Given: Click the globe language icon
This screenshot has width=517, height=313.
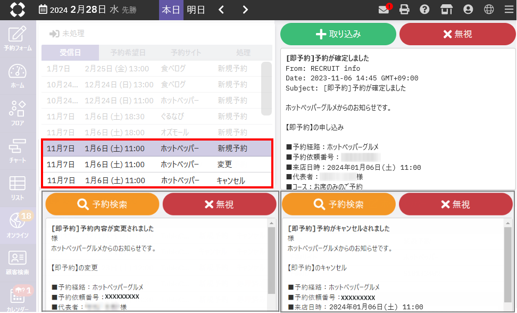Looking at the screenshot, I should (489, 10).
